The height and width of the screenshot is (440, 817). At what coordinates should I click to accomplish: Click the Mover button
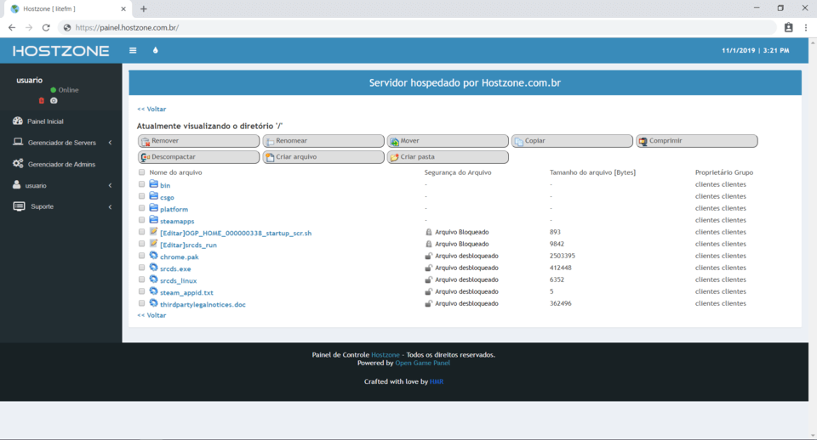[x=448, y=141]
